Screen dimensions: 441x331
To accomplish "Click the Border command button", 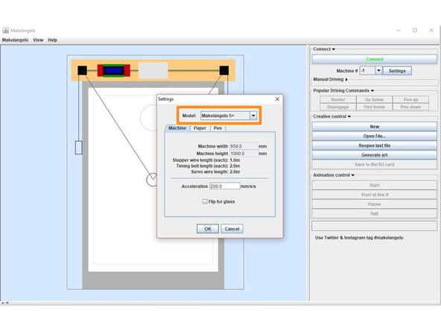I will [338, 100].
